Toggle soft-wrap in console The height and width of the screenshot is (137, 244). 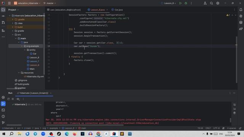click(234, 105)
